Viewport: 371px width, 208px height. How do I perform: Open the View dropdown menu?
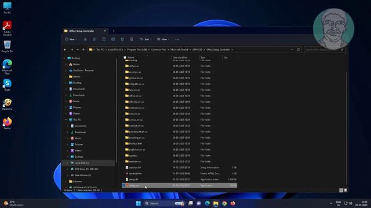point(163,39)
